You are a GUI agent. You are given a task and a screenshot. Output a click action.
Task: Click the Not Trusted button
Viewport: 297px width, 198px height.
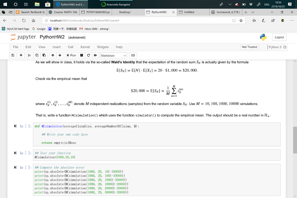click(x=249, y=47)
